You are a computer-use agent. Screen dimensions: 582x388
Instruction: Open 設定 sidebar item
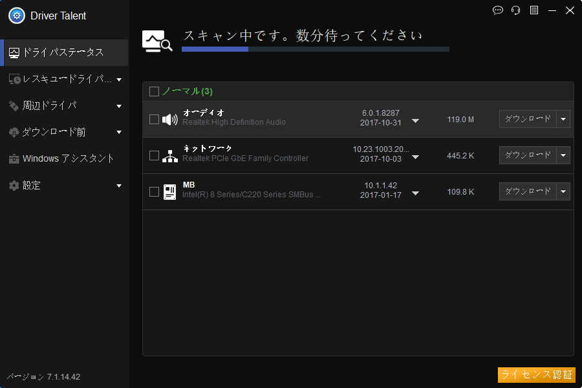(65, 186)
